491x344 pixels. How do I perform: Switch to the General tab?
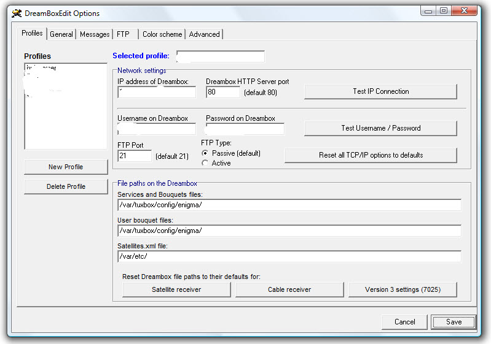tap(61, 34)
